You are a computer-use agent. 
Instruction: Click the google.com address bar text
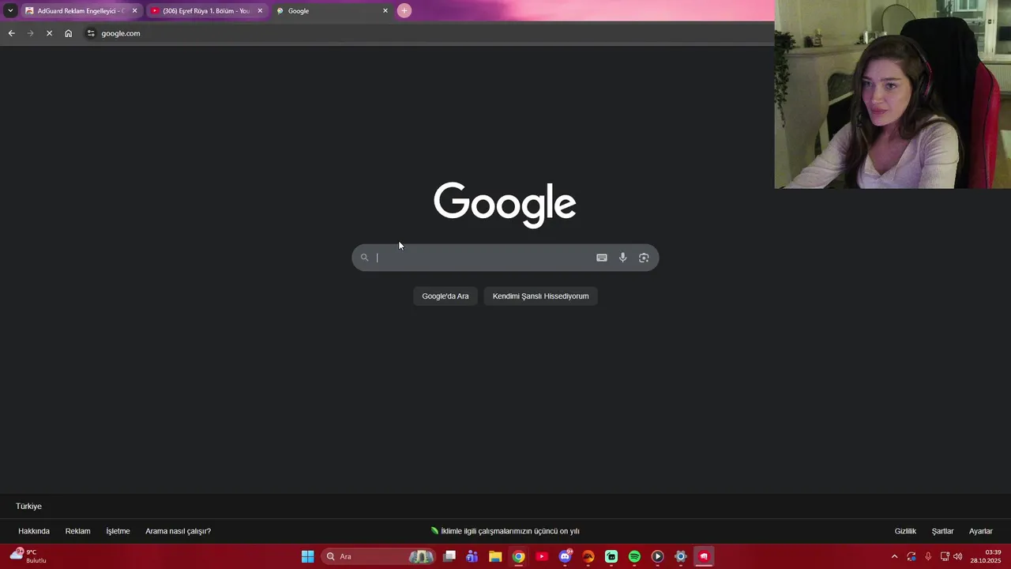tap(121, 33)
